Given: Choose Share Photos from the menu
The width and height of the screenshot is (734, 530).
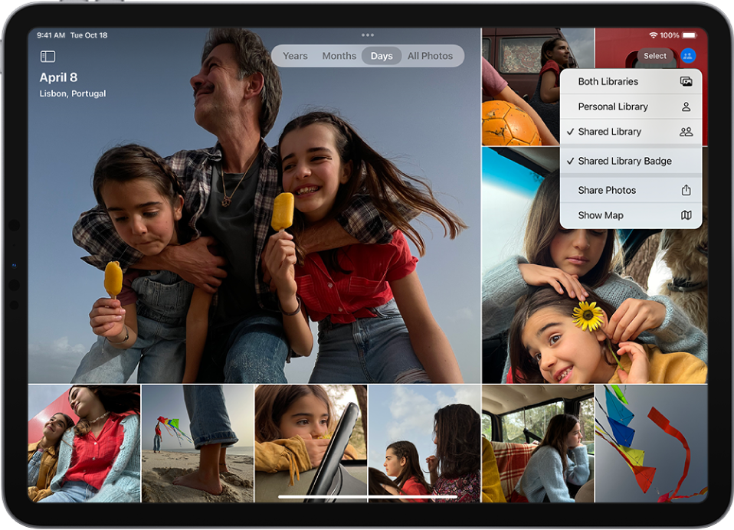Looking at the screenshot, I should [631, 190].
